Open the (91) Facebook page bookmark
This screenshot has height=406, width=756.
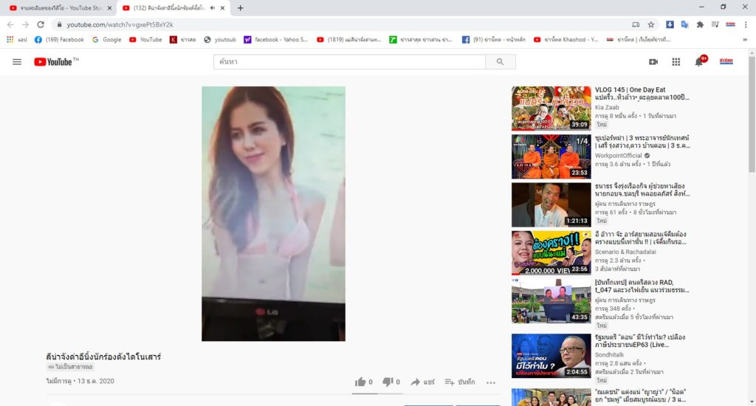pos(494,40)
